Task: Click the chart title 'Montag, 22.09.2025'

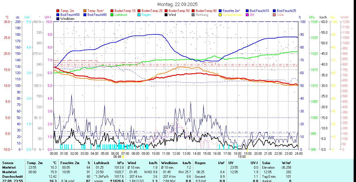Action: pyautogui.click(x=177, y=5)
